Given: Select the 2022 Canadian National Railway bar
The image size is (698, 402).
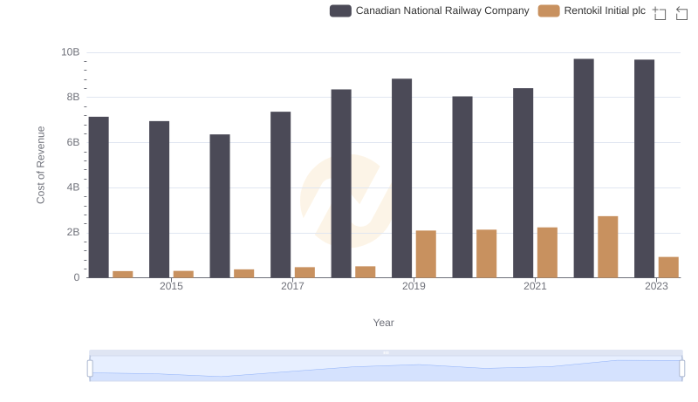Looking at the screenshot, I should click(x=584, y=168).
